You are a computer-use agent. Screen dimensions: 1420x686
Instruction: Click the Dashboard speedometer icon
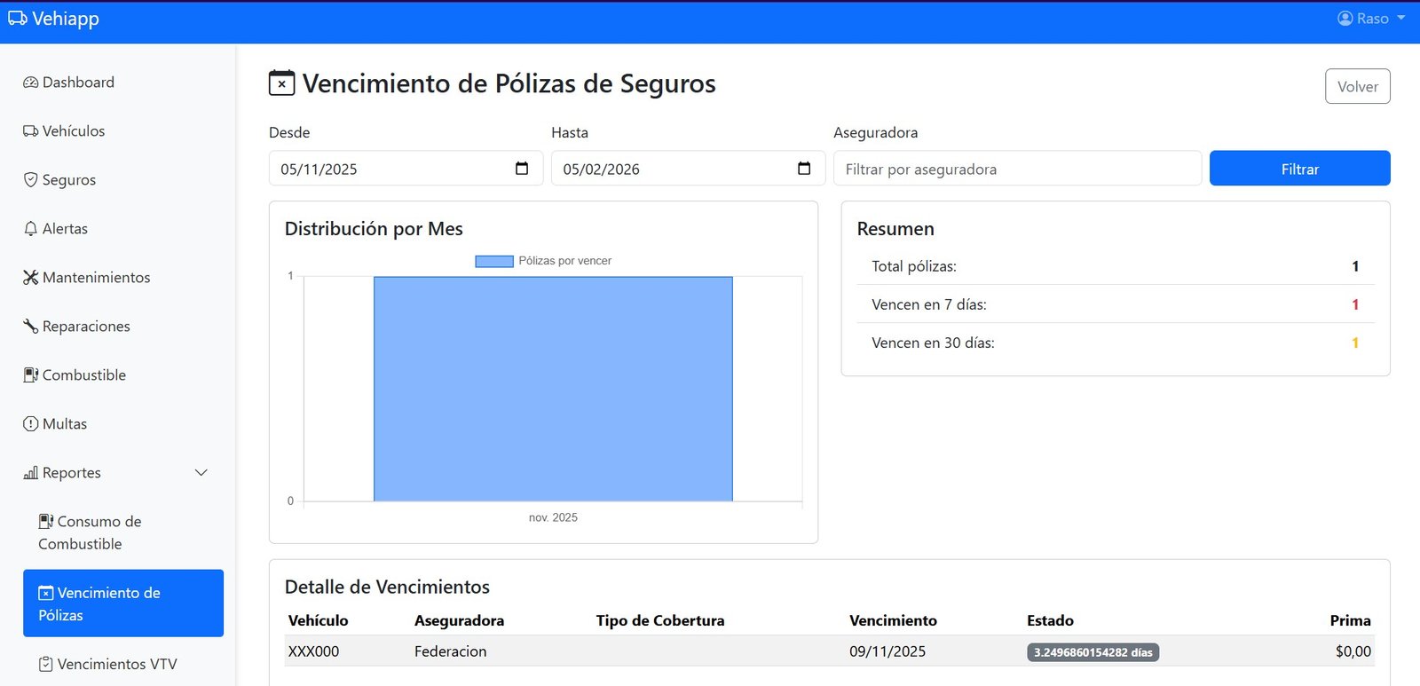tap(30, 83)
